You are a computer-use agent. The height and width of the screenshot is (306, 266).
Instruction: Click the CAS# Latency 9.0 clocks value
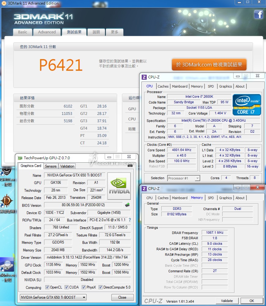(x=215, y=244)
